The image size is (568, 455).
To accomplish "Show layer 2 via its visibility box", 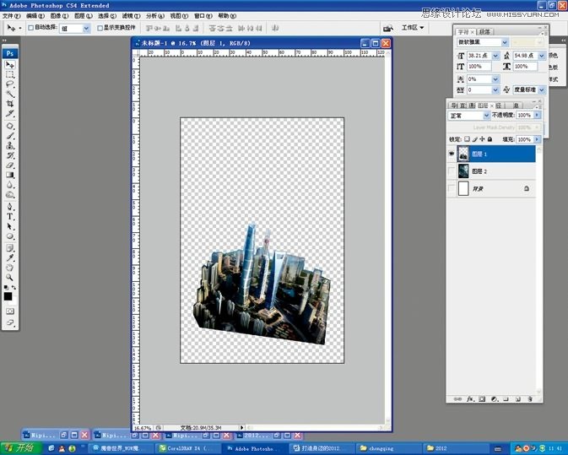I will pyautogui.click(x=452, y=171).
